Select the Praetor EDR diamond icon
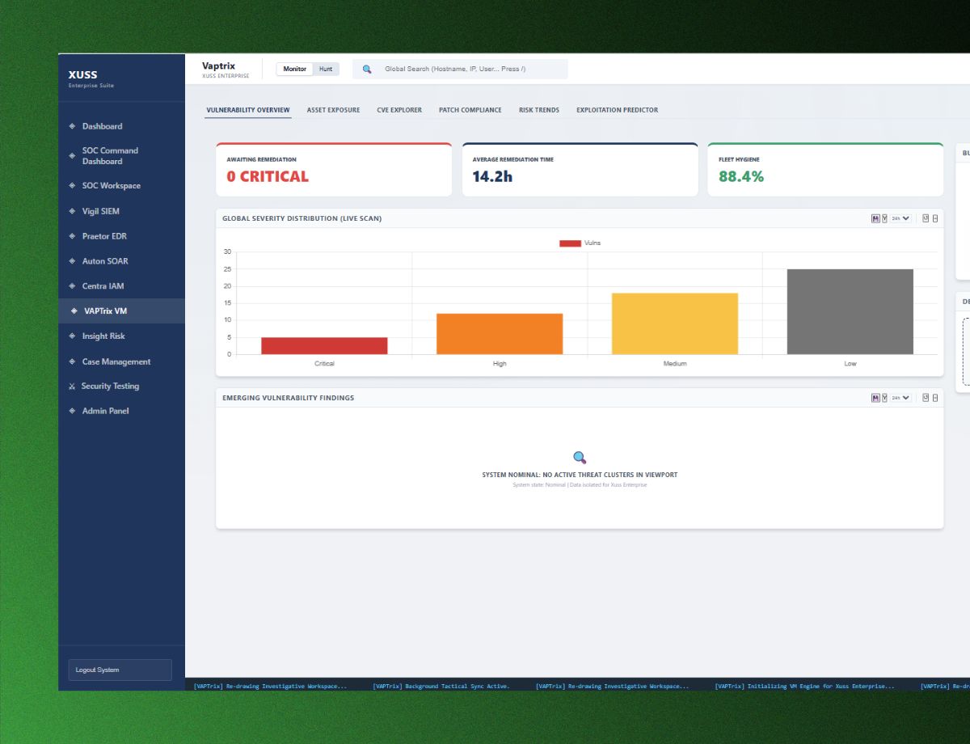This screenshot has width=970, height=744. pos(73,236)
